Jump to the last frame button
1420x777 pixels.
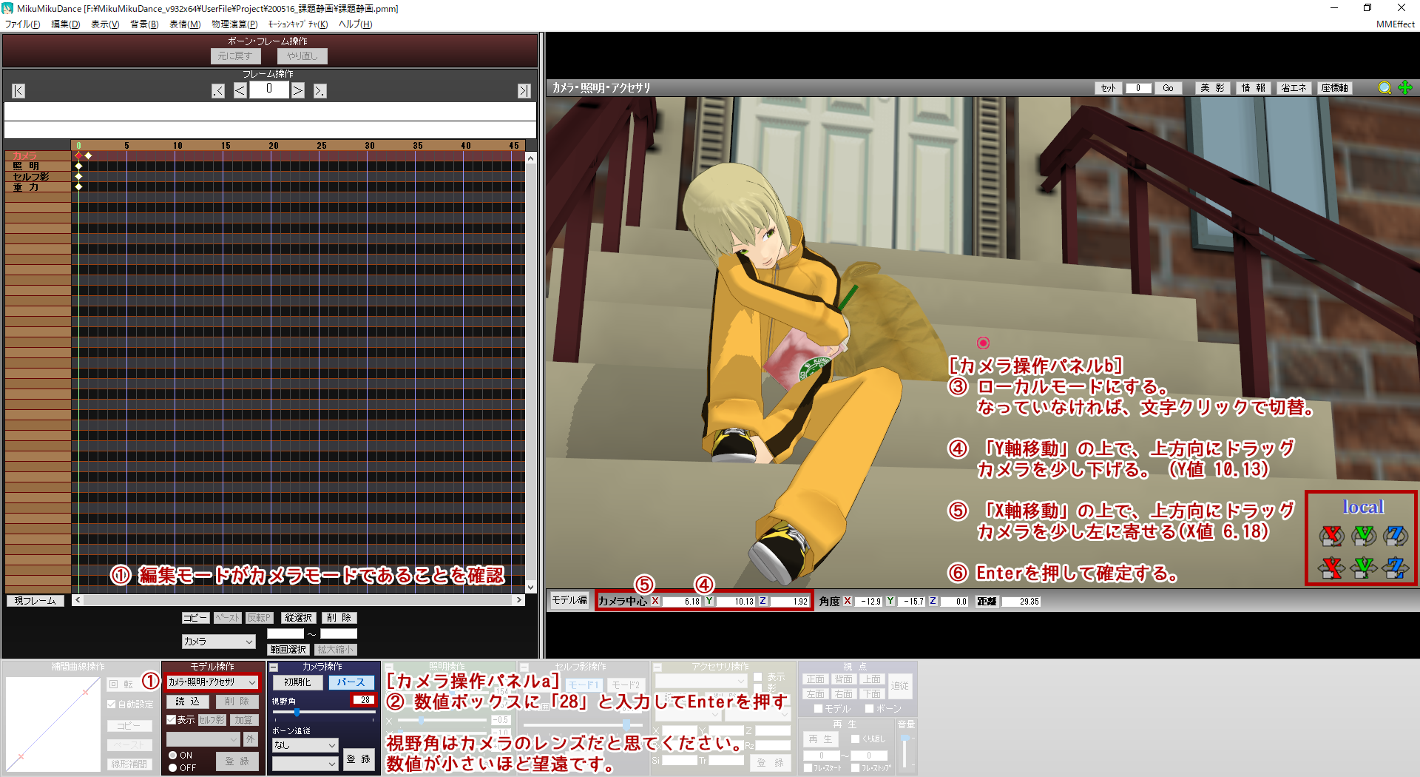524,91
